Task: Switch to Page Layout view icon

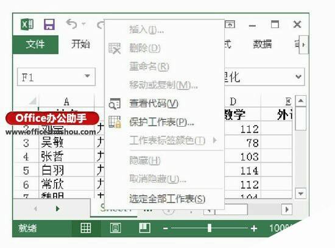Action: [x=116, y=228]
